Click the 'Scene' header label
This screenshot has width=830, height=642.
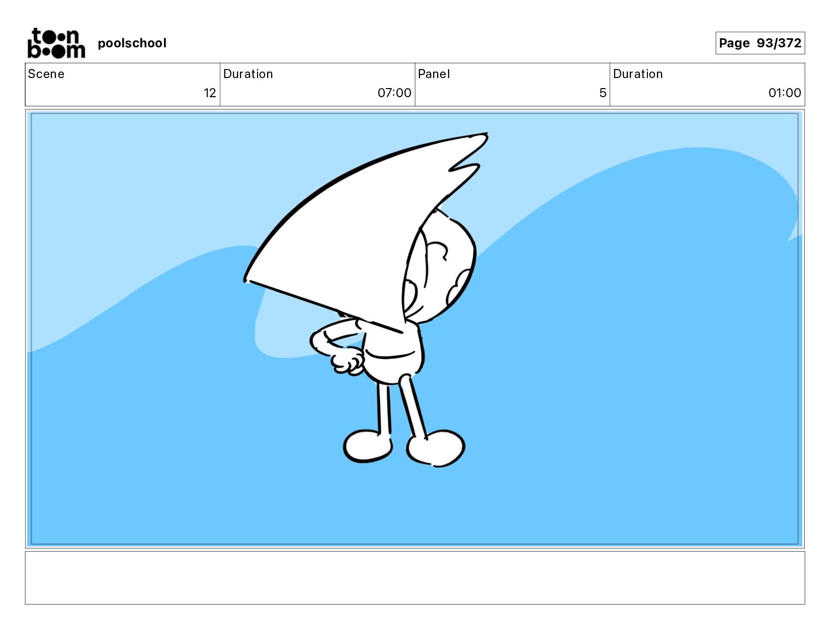coord(46,74)
